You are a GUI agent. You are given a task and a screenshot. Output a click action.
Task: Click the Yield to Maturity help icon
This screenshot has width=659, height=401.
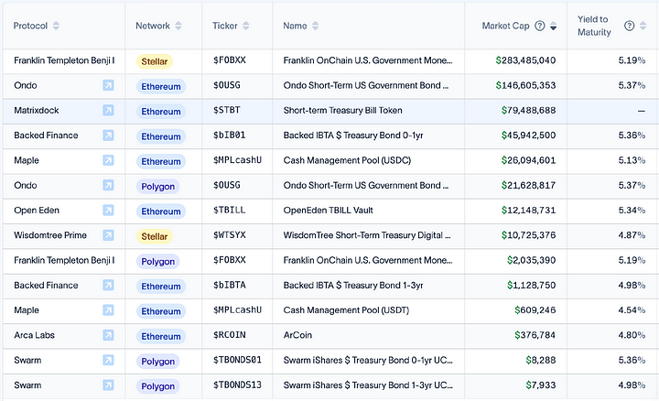[x=630, y=26]
